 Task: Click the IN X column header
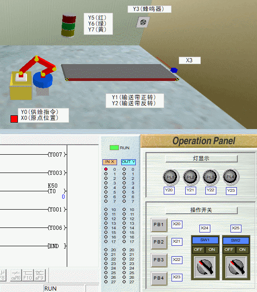point(110,162)
